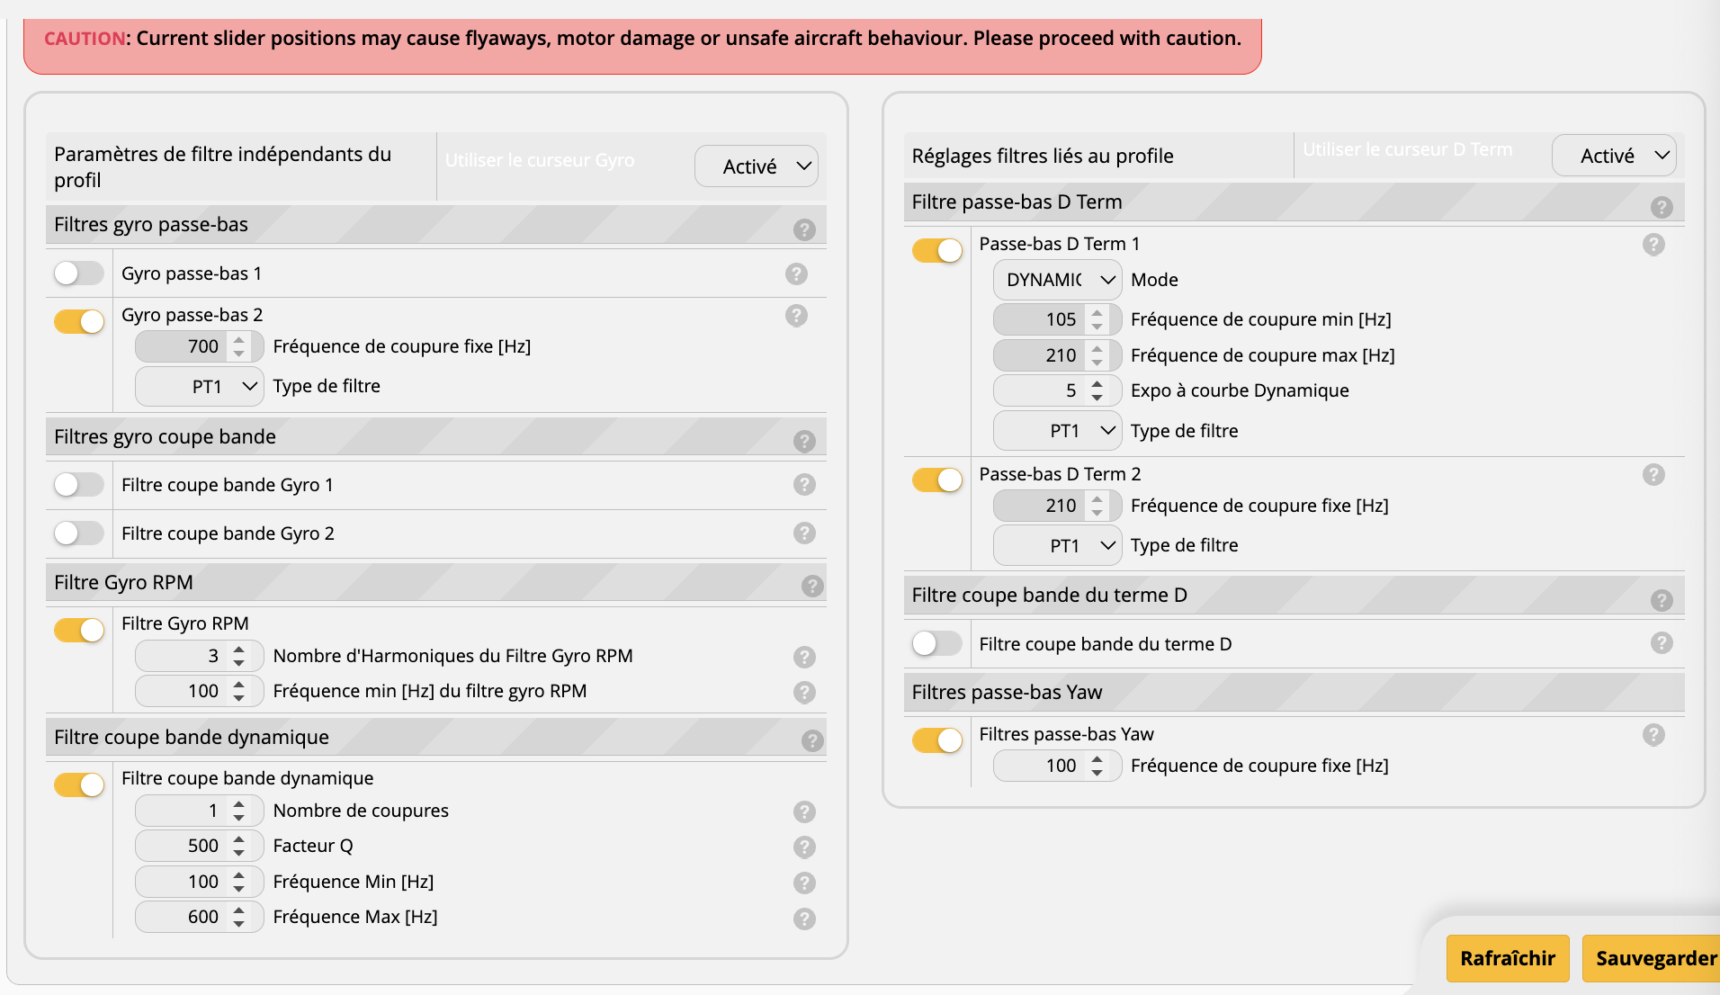Open help icon for Filtre Gyro RPM header
Screen dimensions: 1720x995
tap(812, 587)
